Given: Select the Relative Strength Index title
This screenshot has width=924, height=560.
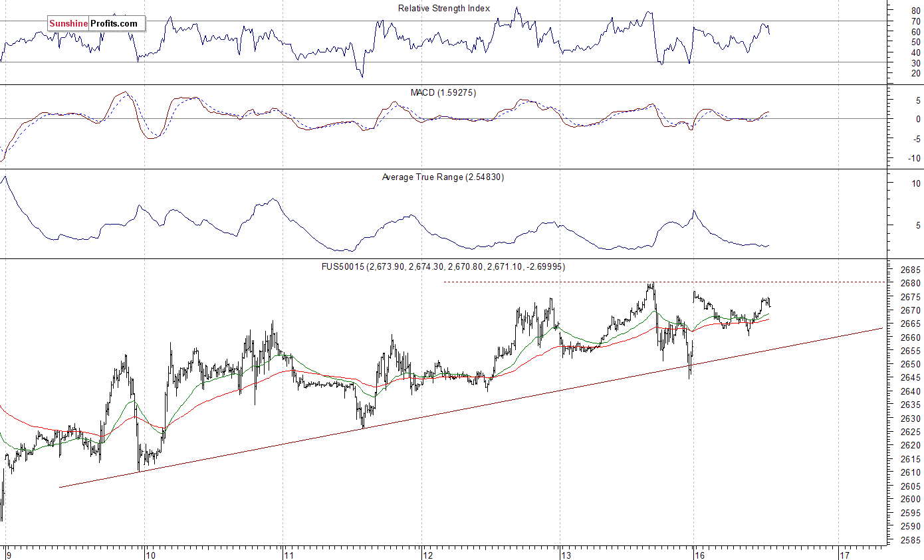Looking at the screenshot, I should pos(444,9).
